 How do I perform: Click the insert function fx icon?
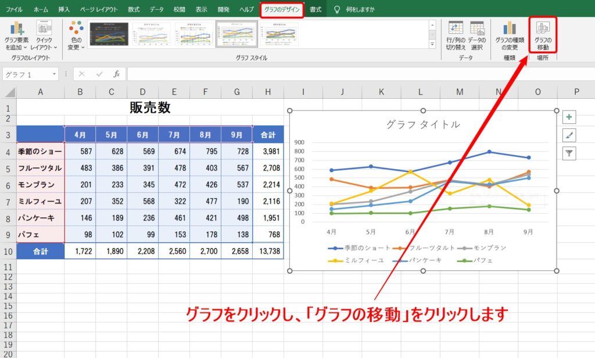[116, 74]
